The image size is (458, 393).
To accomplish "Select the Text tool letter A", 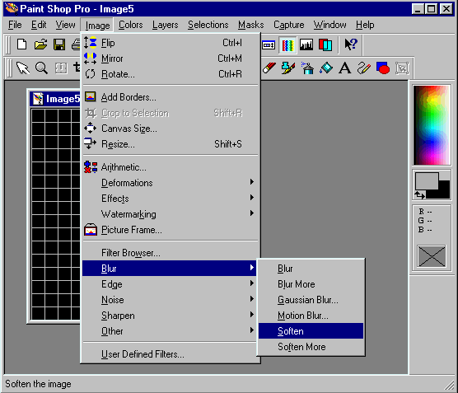I will [x=345, y=68].
